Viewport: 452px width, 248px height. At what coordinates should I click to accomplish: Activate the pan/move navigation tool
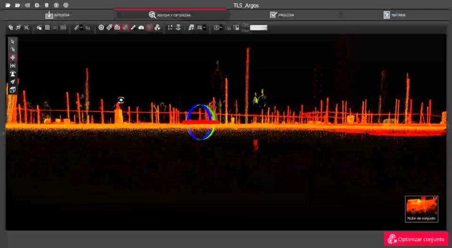point(13,58)
